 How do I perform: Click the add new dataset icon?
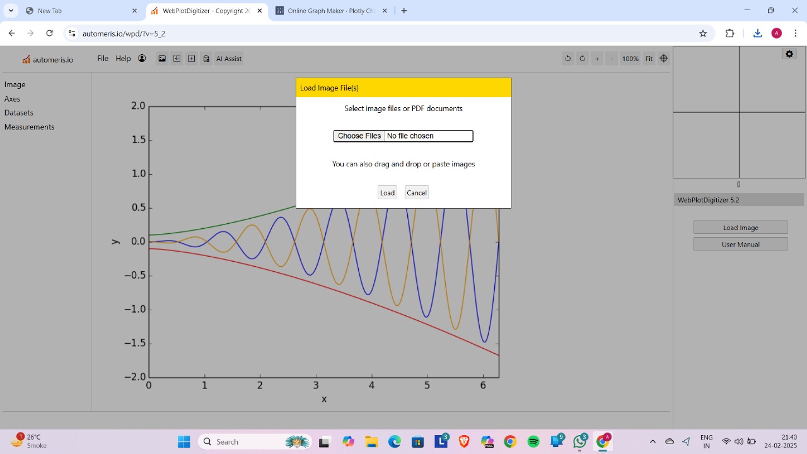191,58
